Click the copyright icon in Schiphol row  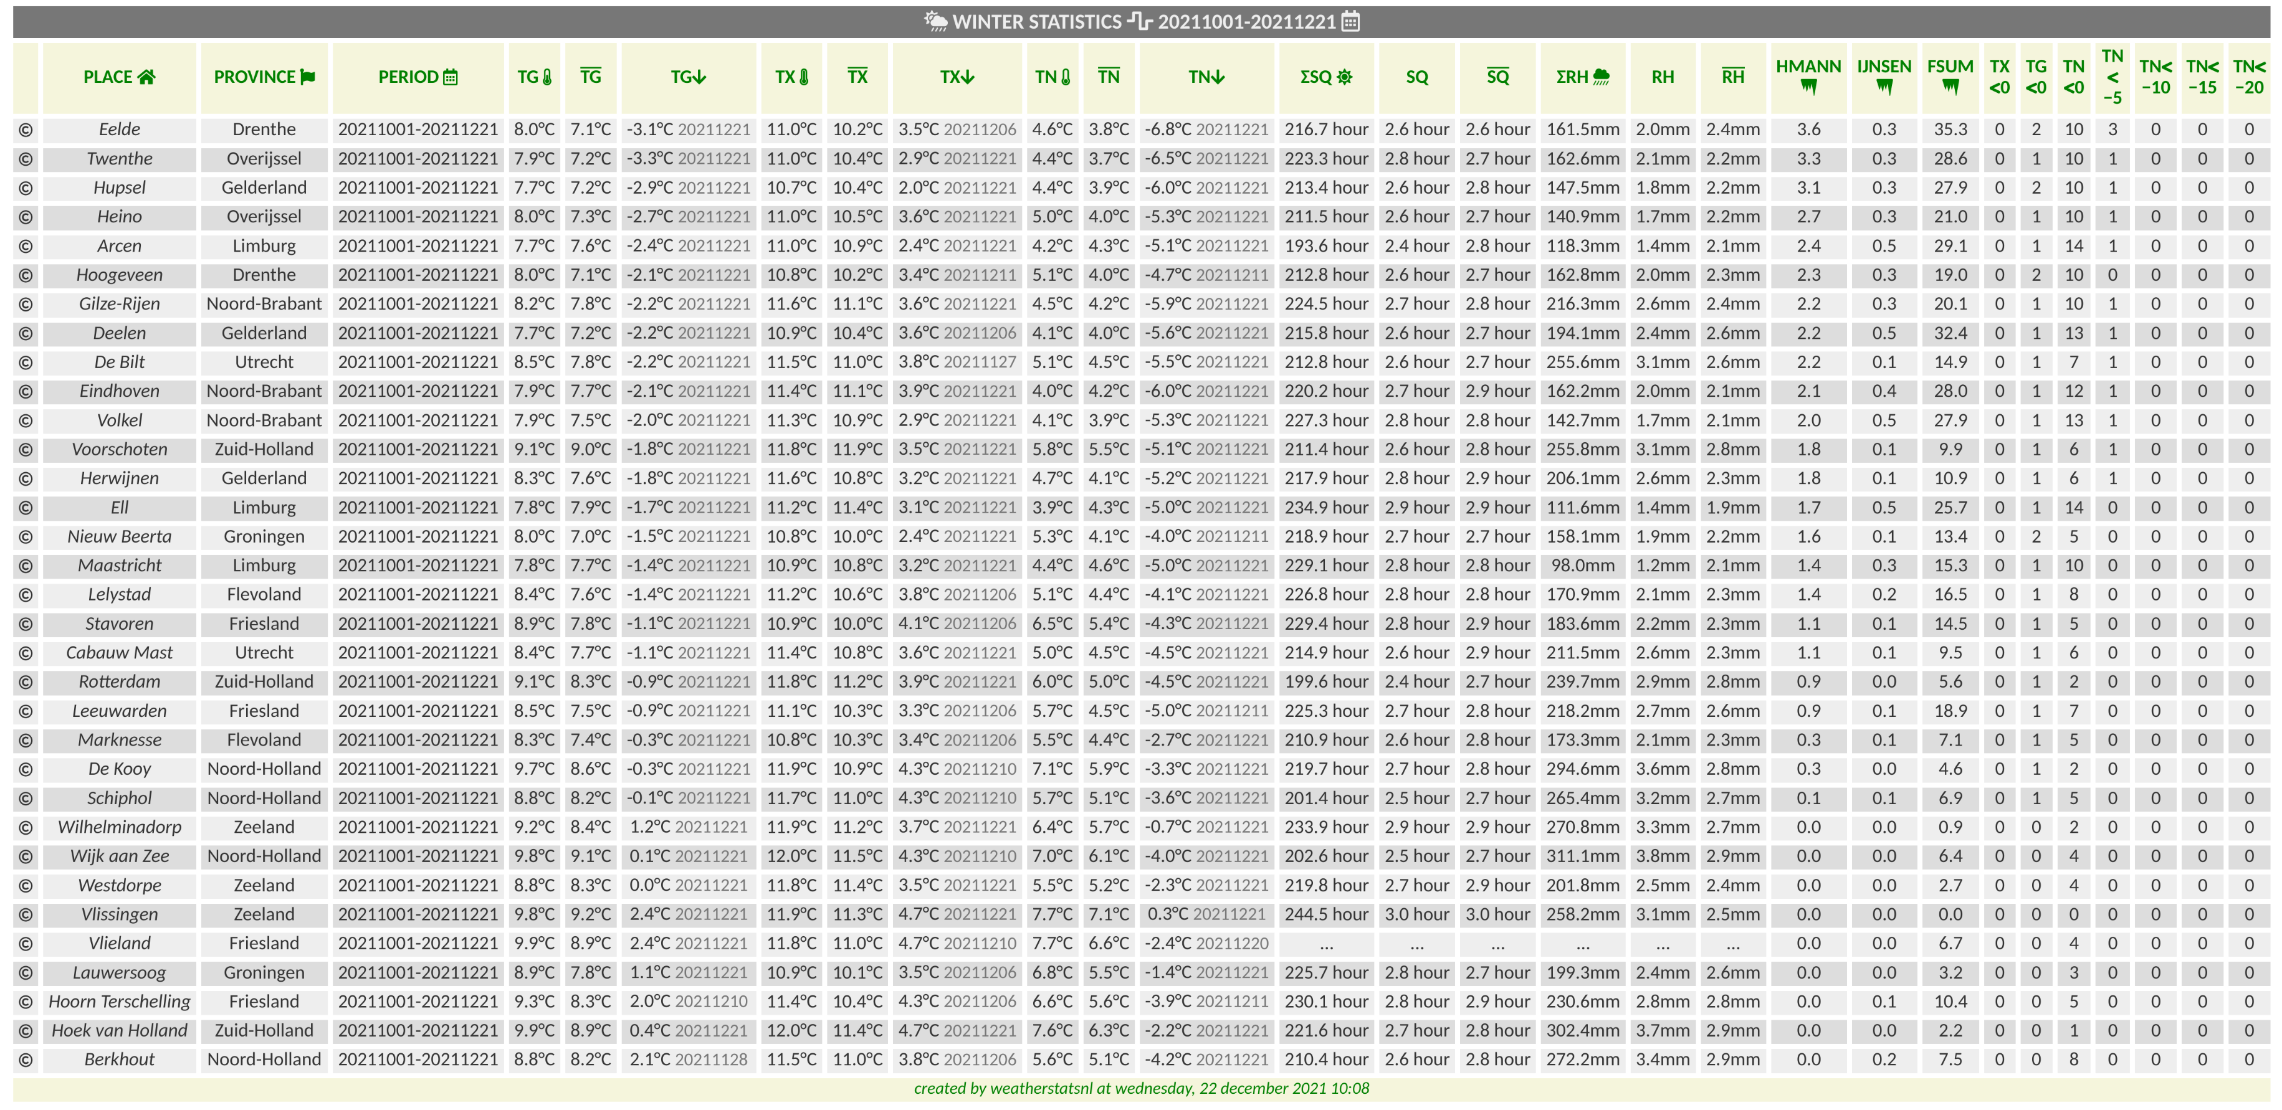point(26,799)
